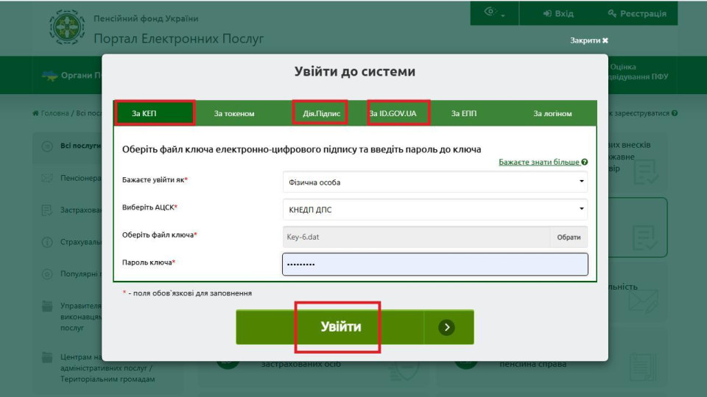Open Центрам надання адміністративних послуг sidebar item
The image size is (707, 397).
point(108,368)
